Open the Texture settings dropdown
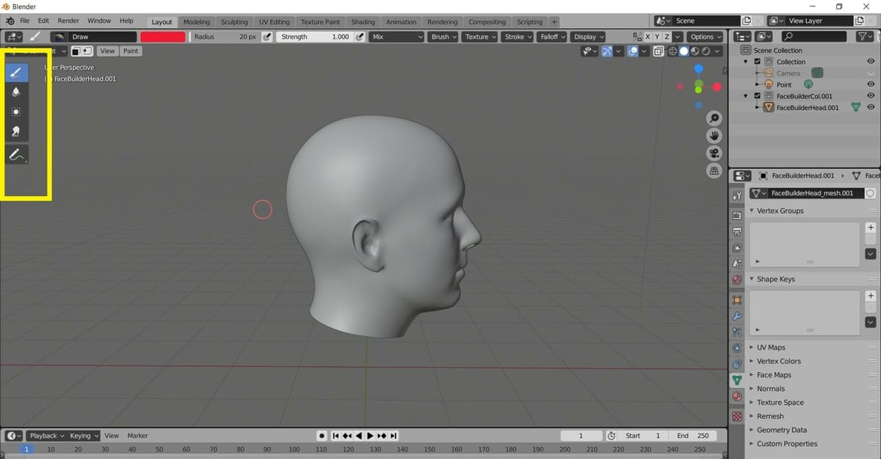Image resolution: width=881 pixels, height=459 pixels. 479,37
